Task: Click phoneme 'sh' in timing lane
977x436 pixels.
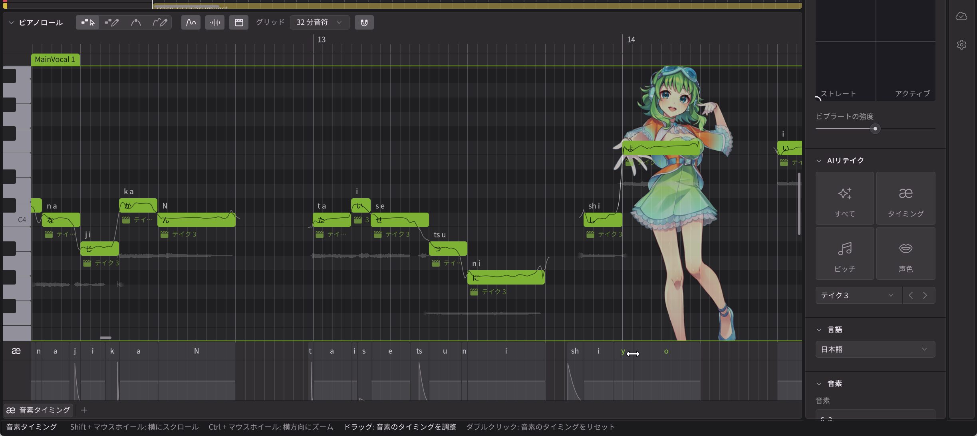Action: coord(575,351)
